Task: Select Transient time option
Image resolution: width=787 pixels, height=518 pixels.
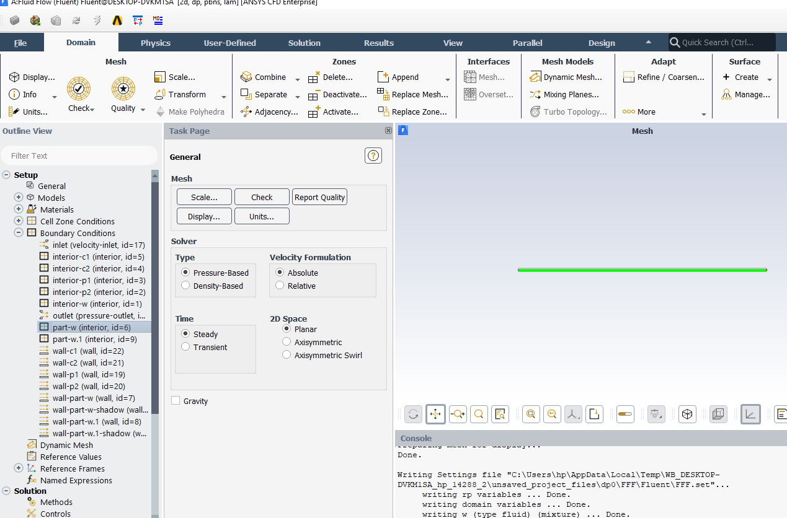Action: 185,347
